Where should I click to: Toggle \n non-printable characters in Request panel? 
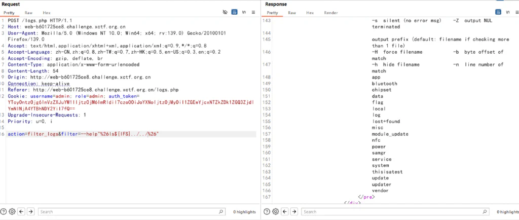(244, 12)
